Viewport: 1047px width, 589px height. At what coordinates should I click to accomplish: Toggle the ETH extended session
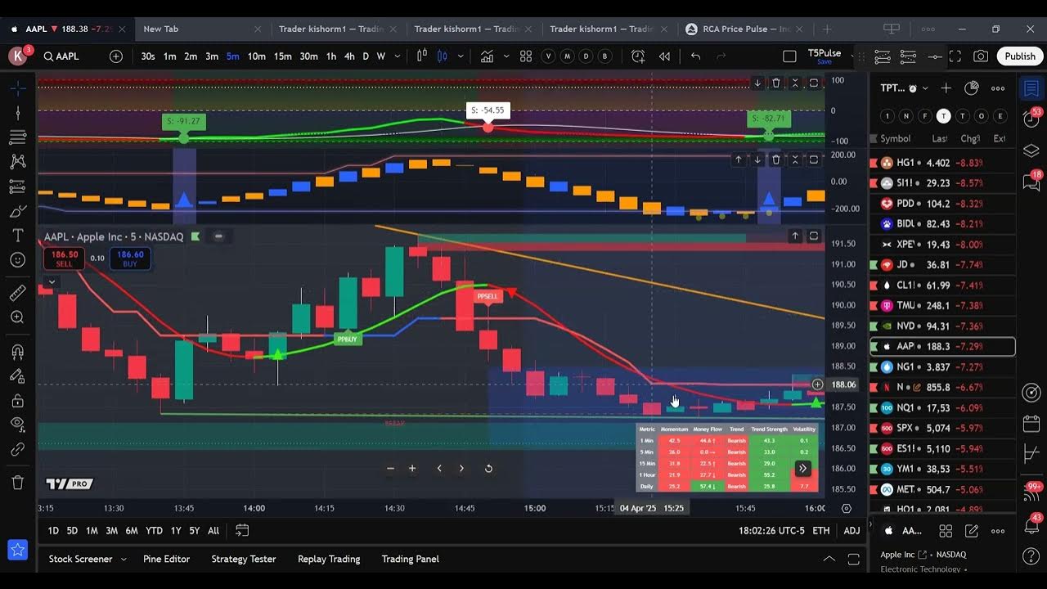pos(821,531)
